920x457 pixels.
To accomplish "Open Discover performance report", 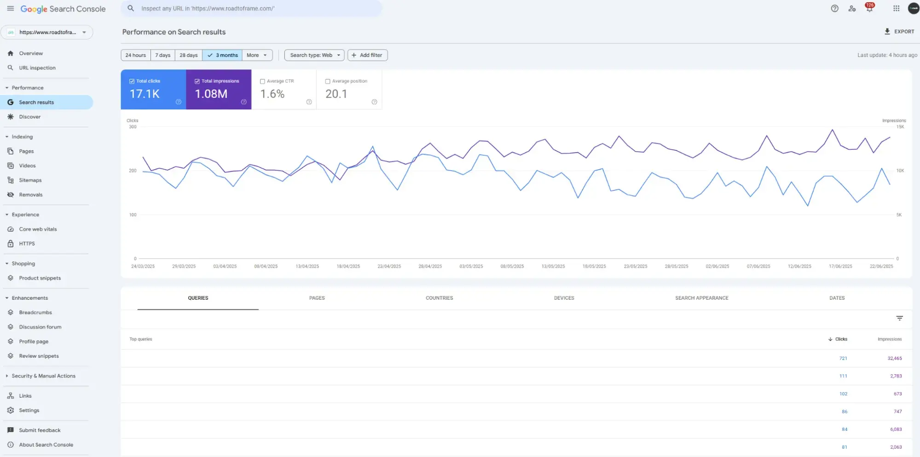I will (30, 116).
